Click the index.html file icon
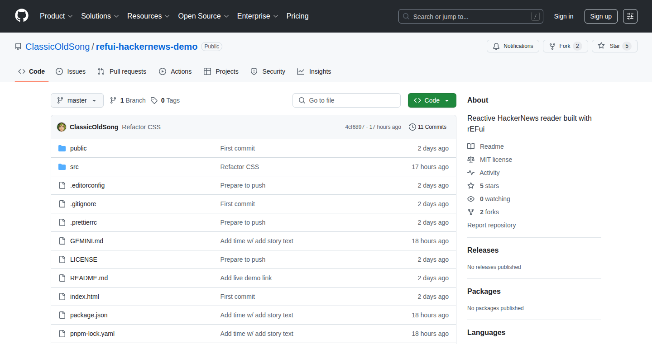652x344 pixels. (x=62, y=297)
